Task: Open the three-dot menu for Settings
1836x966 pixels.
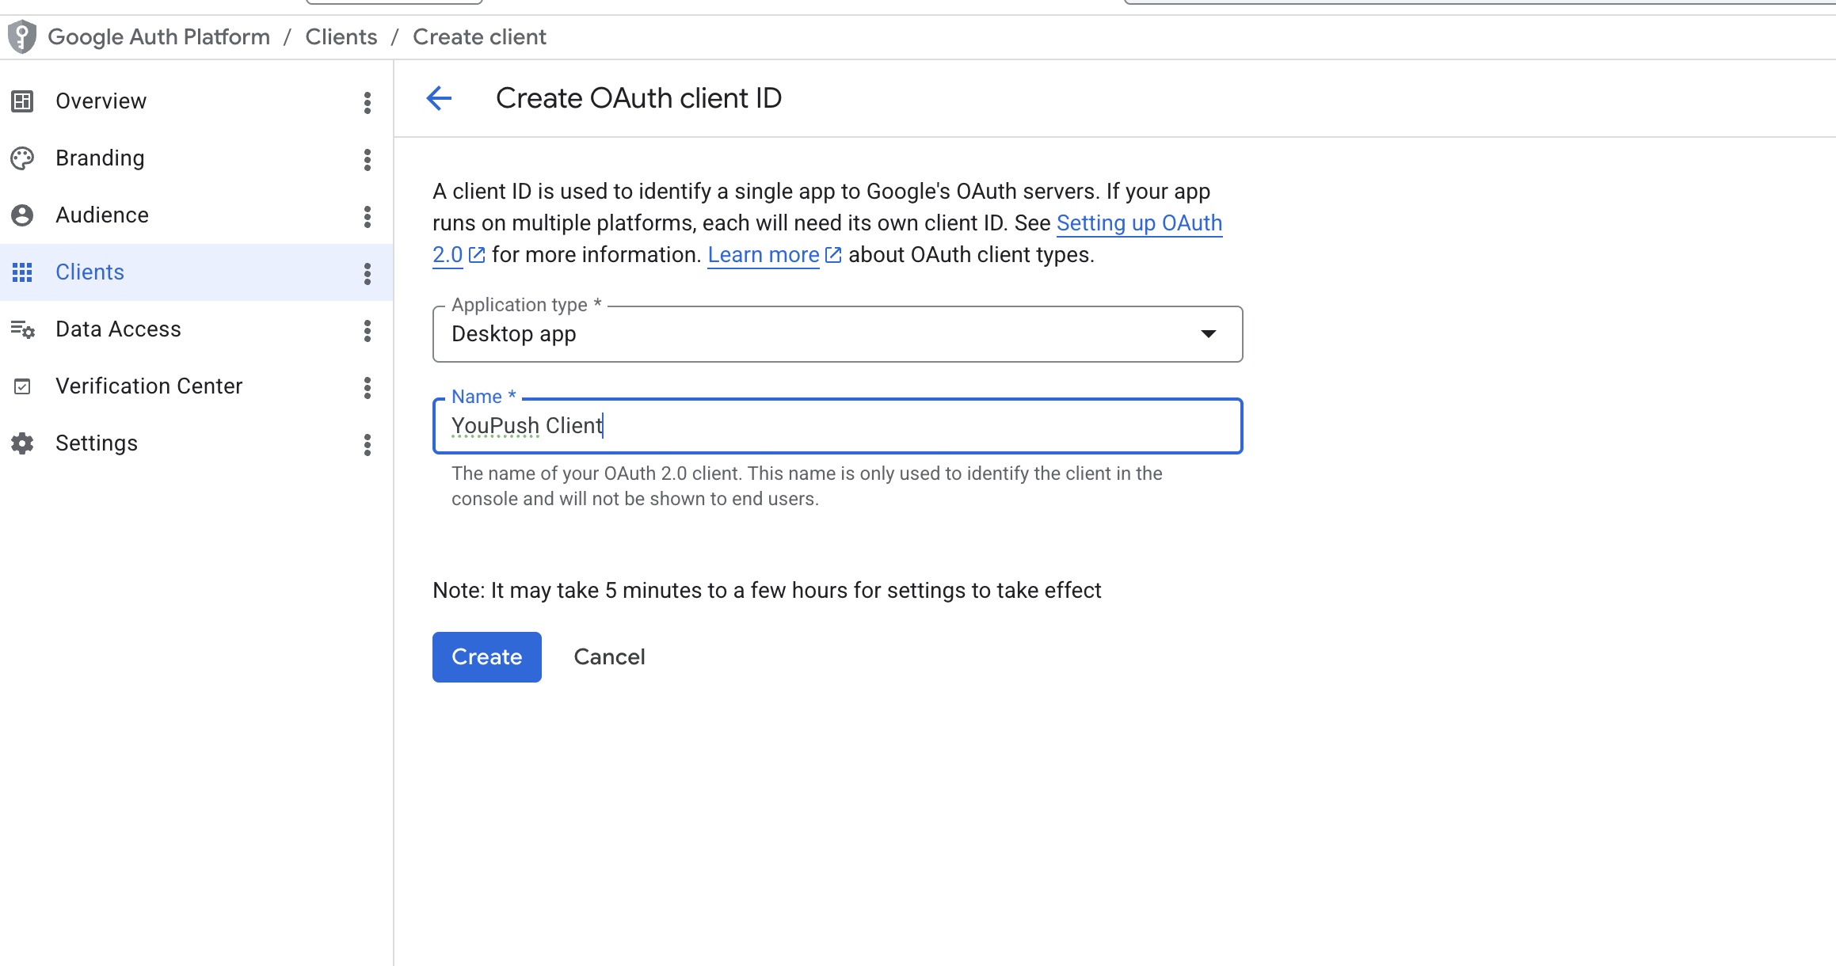Action: pyautogui.click(x=368, y=444)
